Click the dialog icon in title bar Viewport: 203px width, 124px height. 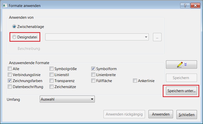[5, 6]
